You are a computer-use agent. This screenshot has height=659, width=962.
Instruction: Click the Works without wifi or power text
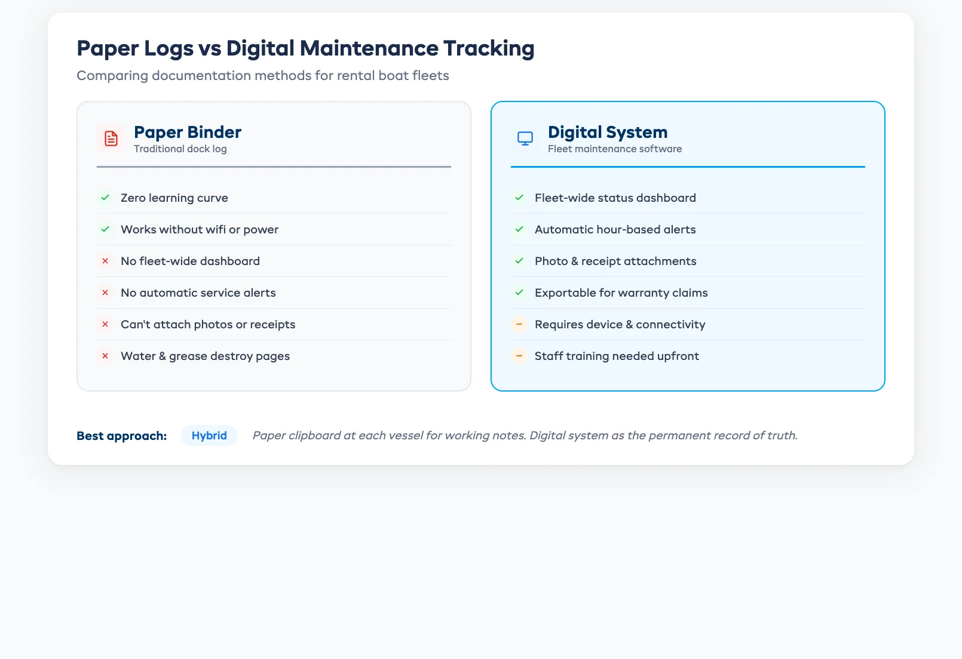(x=200, y=229)
